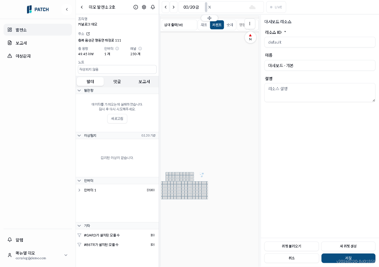Screen dimensions: 379x267
Task: Click the info icon beside plant name
Action: coord(136,7)
